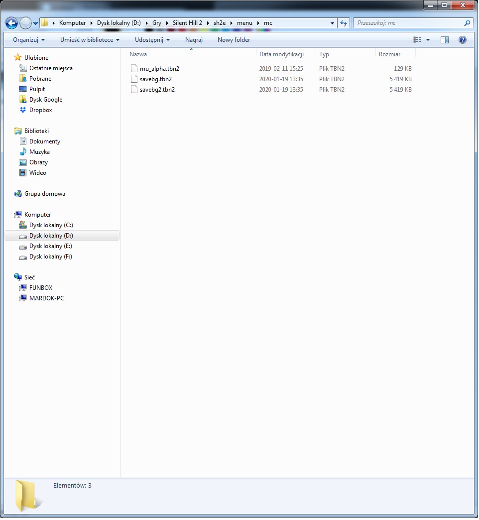Open Pulpit in the sidebar

(37, 89)
